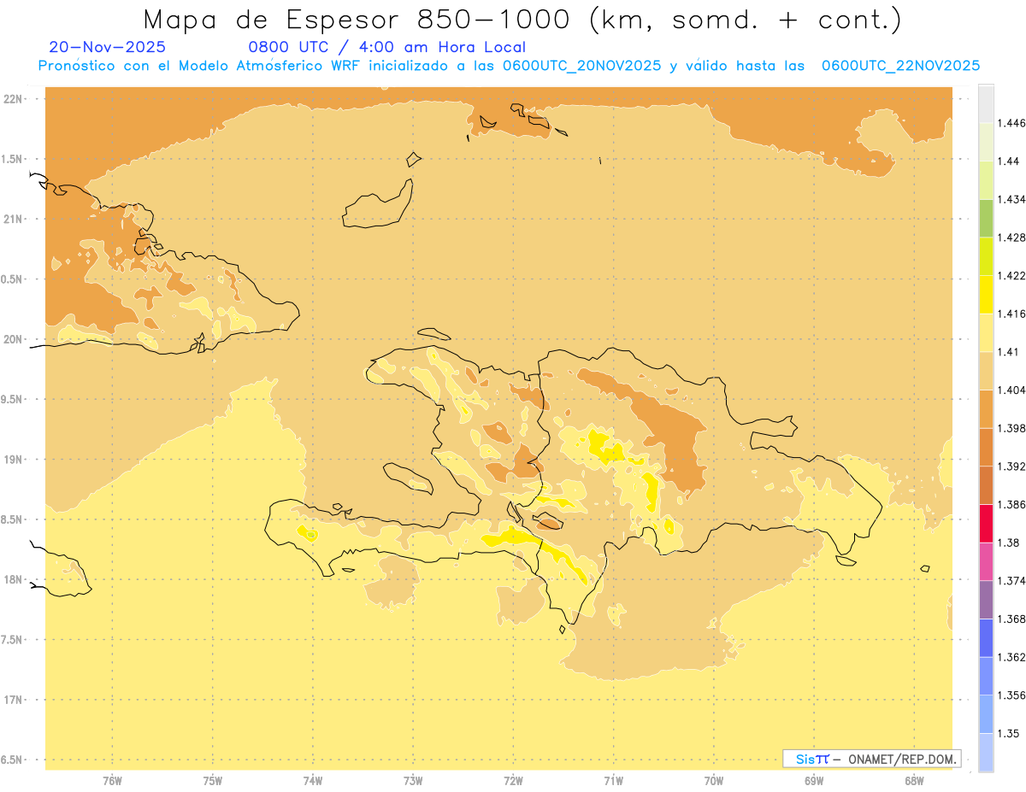Click the '76W' longitude label
This screenshot has height=792, width=1026.
(x=112, y=781)
